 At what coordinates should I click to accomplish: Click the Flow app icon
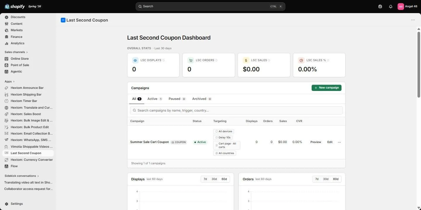coord(6,166)
